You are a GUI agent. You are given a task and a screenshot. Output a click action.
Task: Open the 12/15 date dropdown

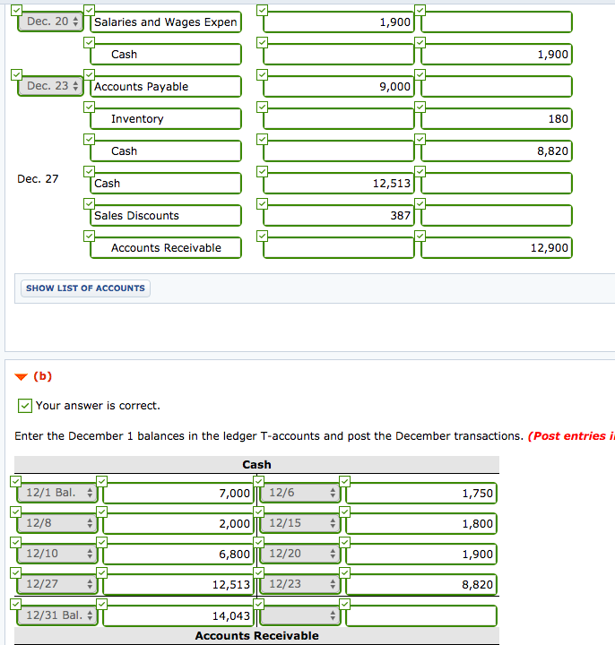coord(300,523)
